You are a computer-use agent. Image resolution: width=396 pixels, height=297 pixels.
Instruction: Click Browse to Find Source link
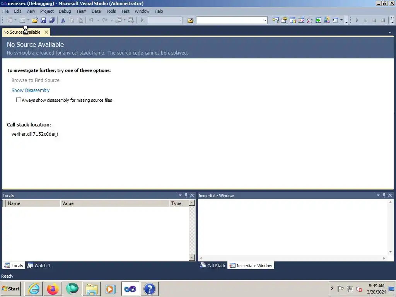click(36, 80)
